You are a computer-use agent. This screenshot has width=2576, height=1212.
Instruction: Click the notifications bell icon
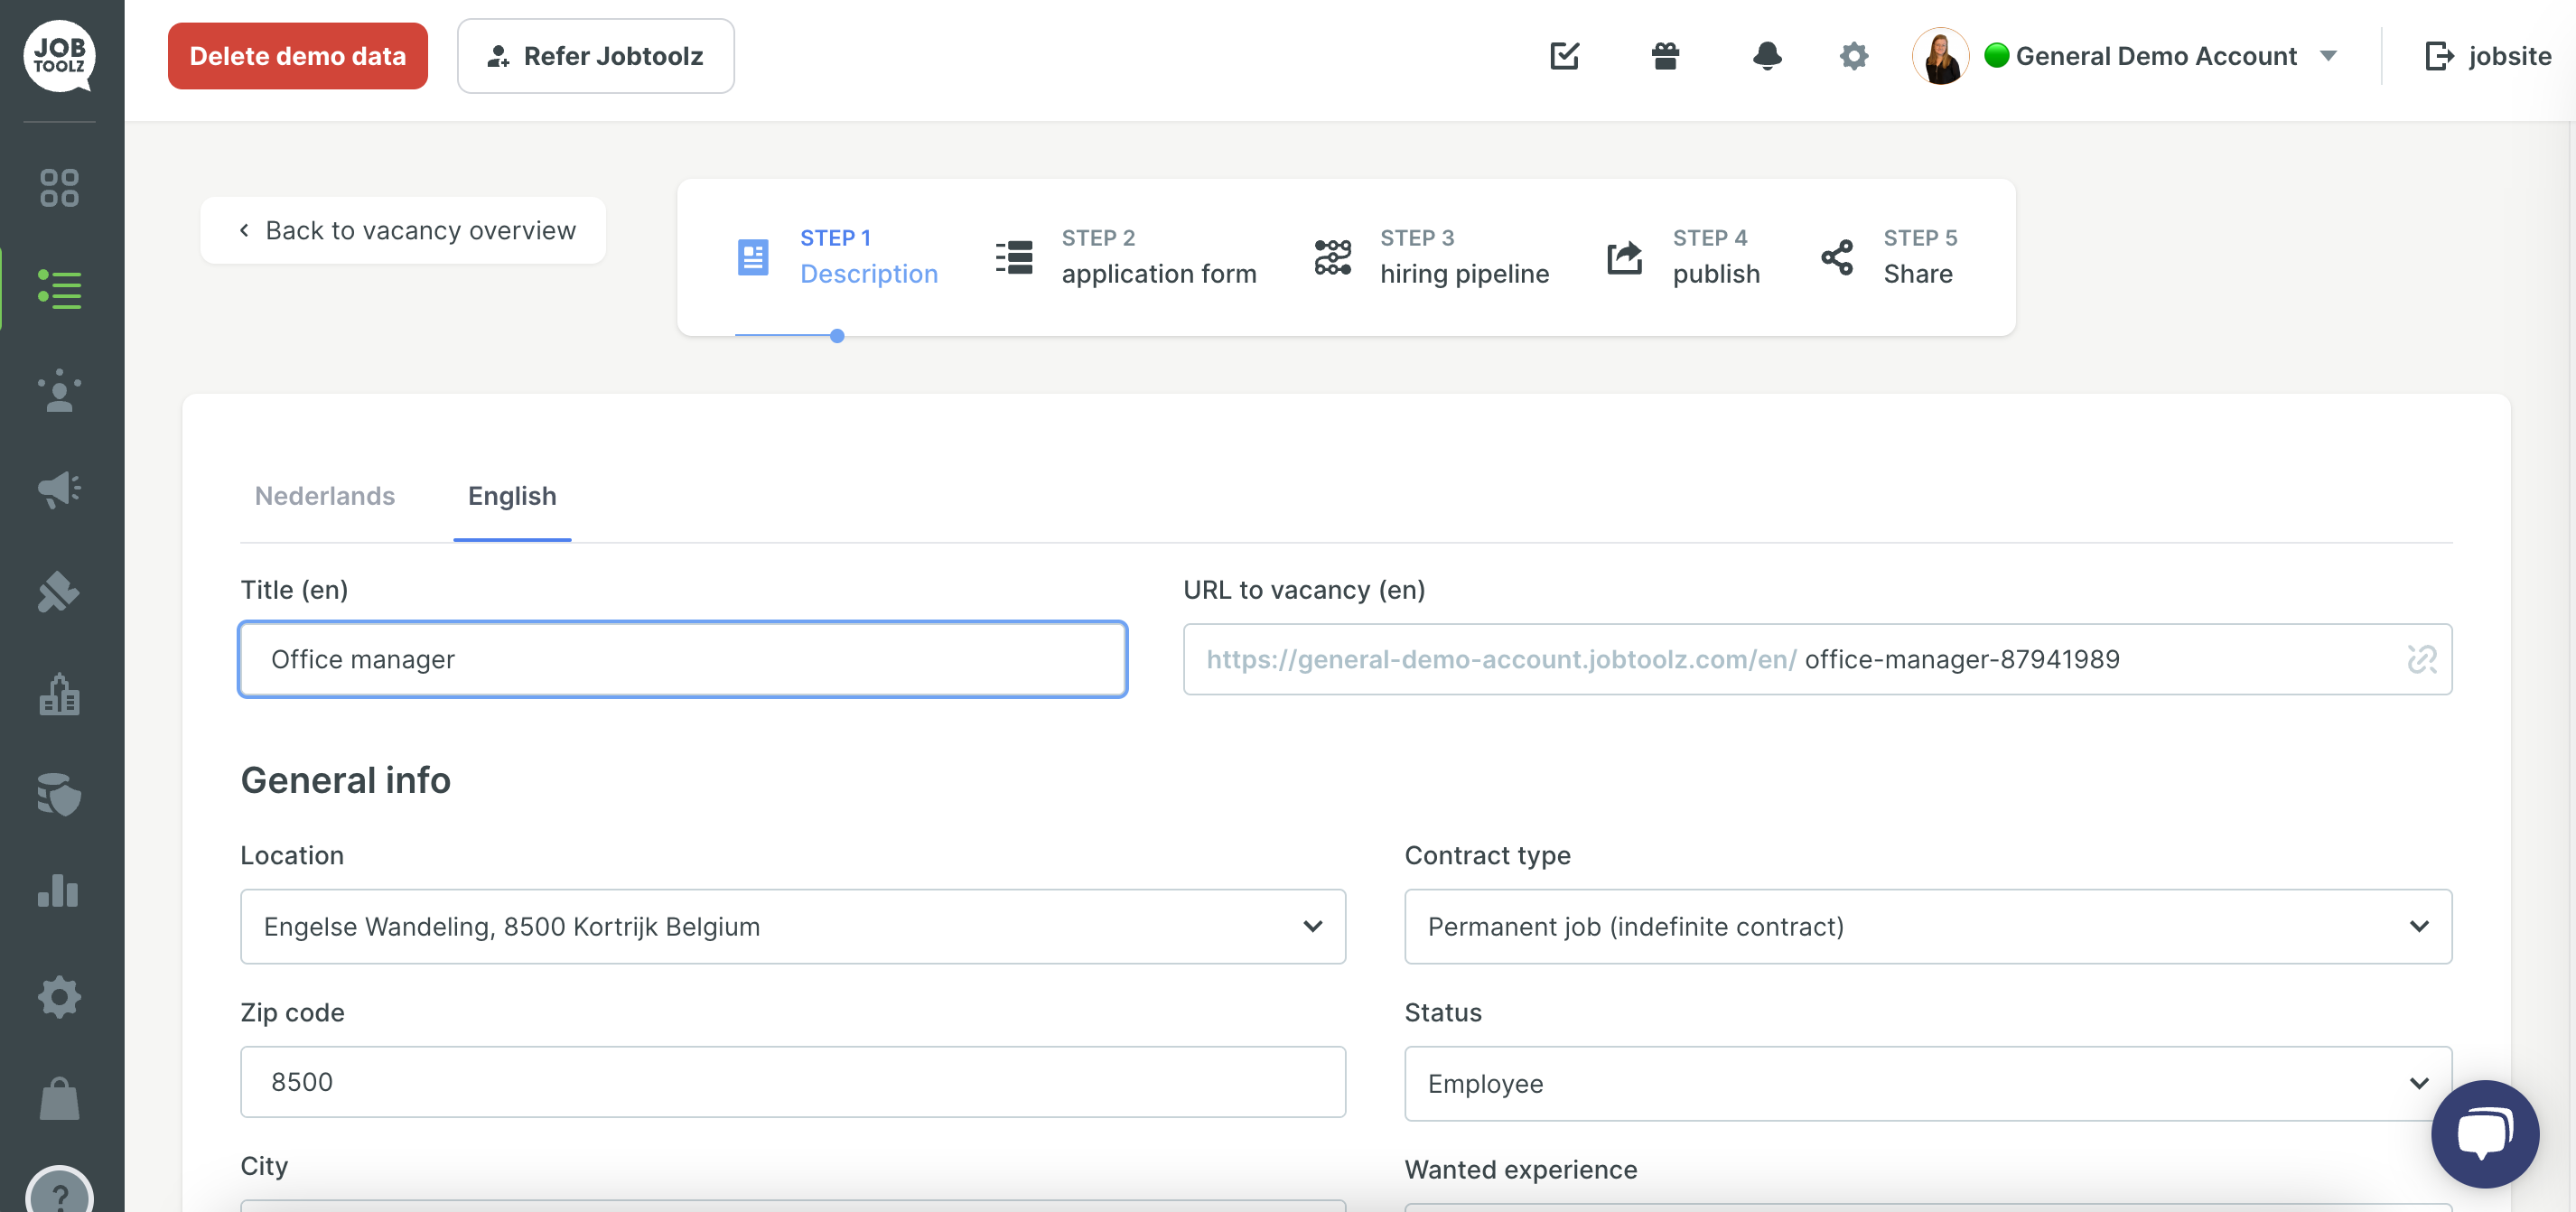(x=1767, y=56)
